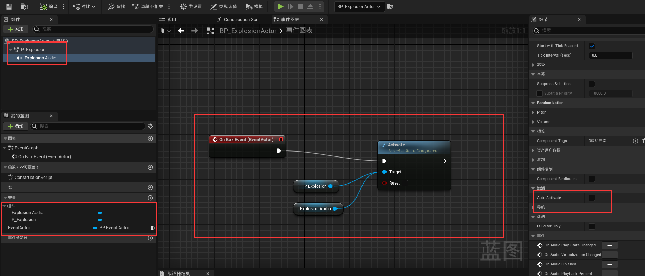The height and width of the screenshot is (276, 645).
Task: Toggle 隐藏不相关 hide unrelated
Action: (148, 6)
